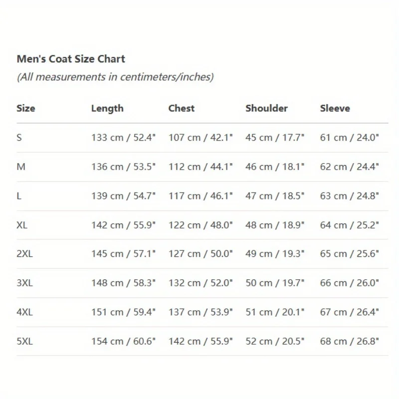The height and width of the screenshot is (399, 399).
Task: Select the S size row label
Action: 19,137
